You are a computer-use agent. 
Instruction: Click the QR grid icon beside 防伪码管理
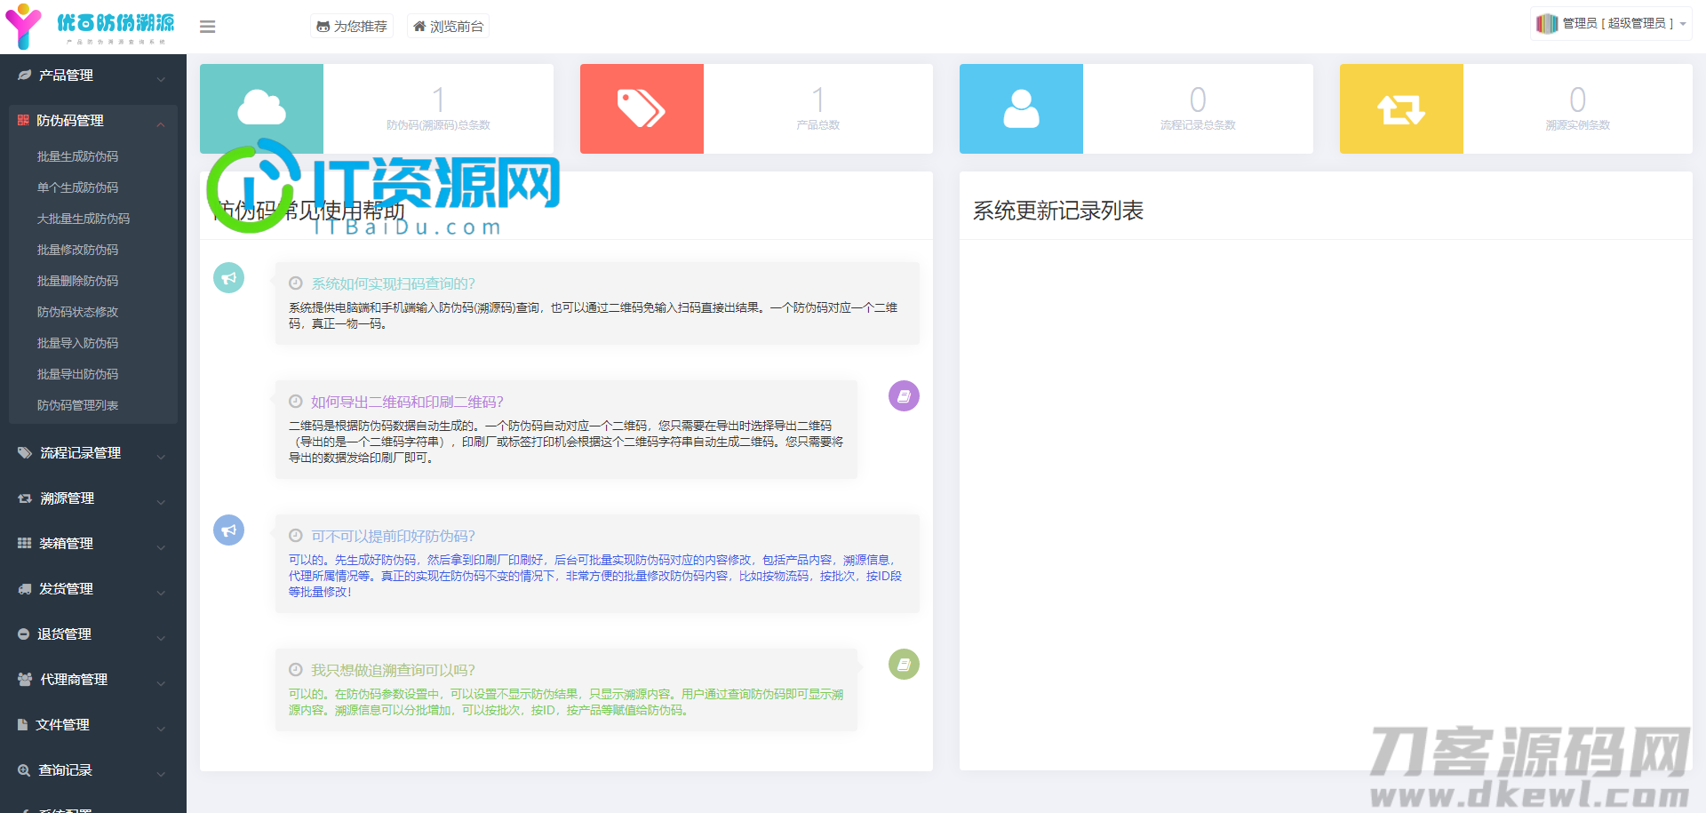pos(23,120)
